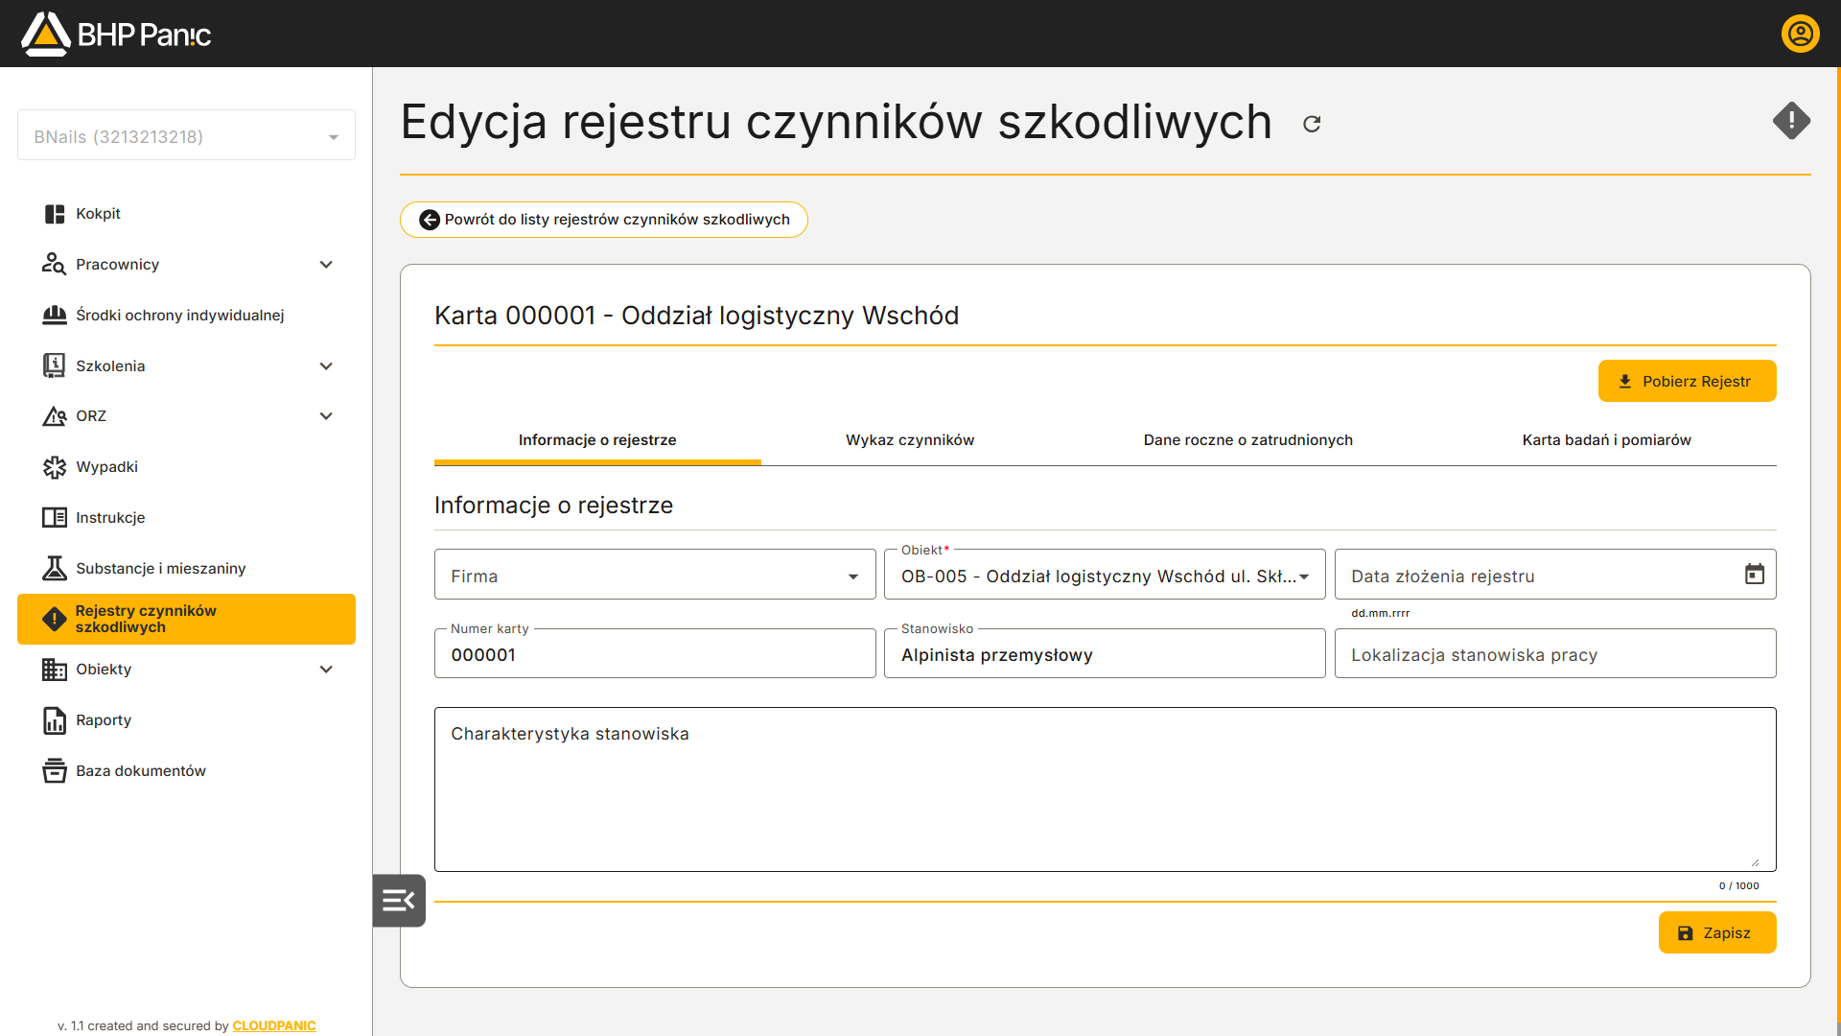Open Karta badań i pomiarów tab
Screen dimensions: 1841x1036
(x=1606, y=440)
